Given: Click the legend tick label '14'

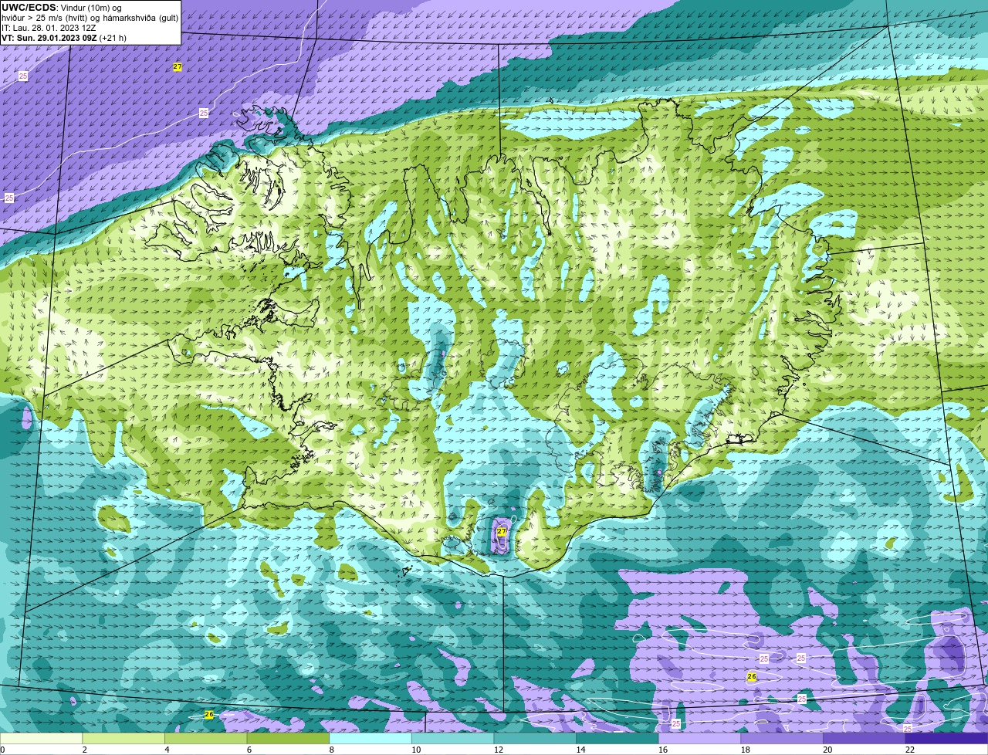Looking at the screenshot, I should 580,750.
